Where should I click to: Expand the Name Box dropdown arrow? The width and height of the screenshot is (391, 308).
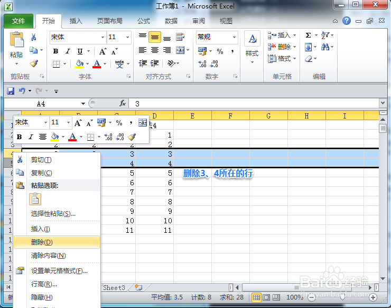(x=83, y=103)
